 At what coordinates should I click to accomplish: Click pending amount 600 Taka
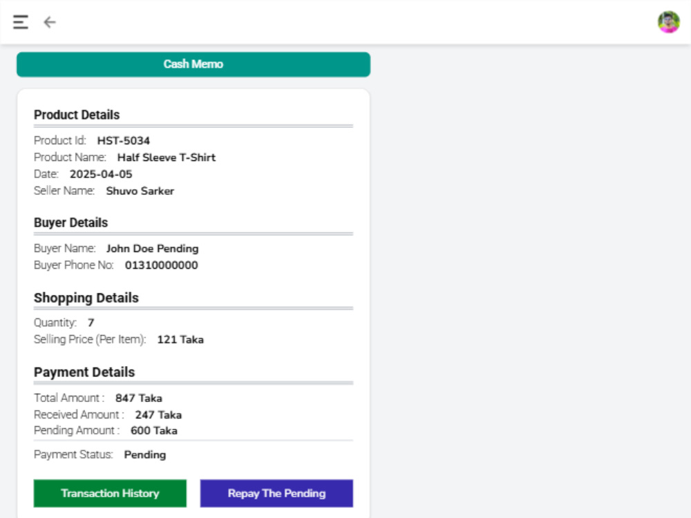[154, 430]
